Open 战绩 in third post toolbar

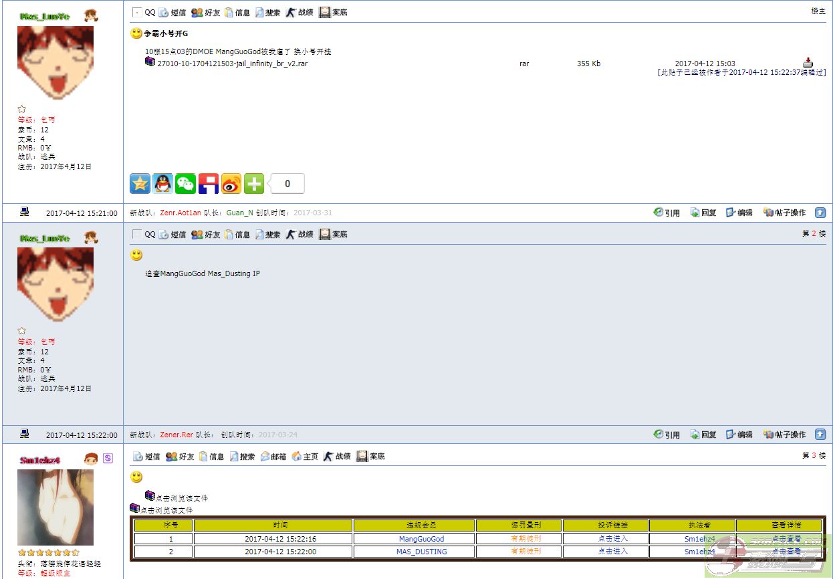click(x=337, y=457)
